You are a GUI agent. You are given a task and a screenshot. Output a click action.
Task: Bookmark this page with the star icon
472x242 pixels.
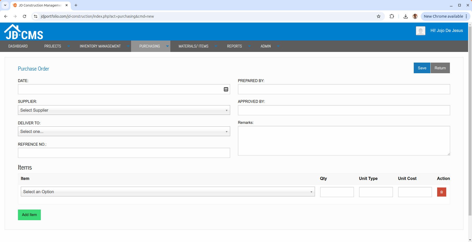coord(378,16)
